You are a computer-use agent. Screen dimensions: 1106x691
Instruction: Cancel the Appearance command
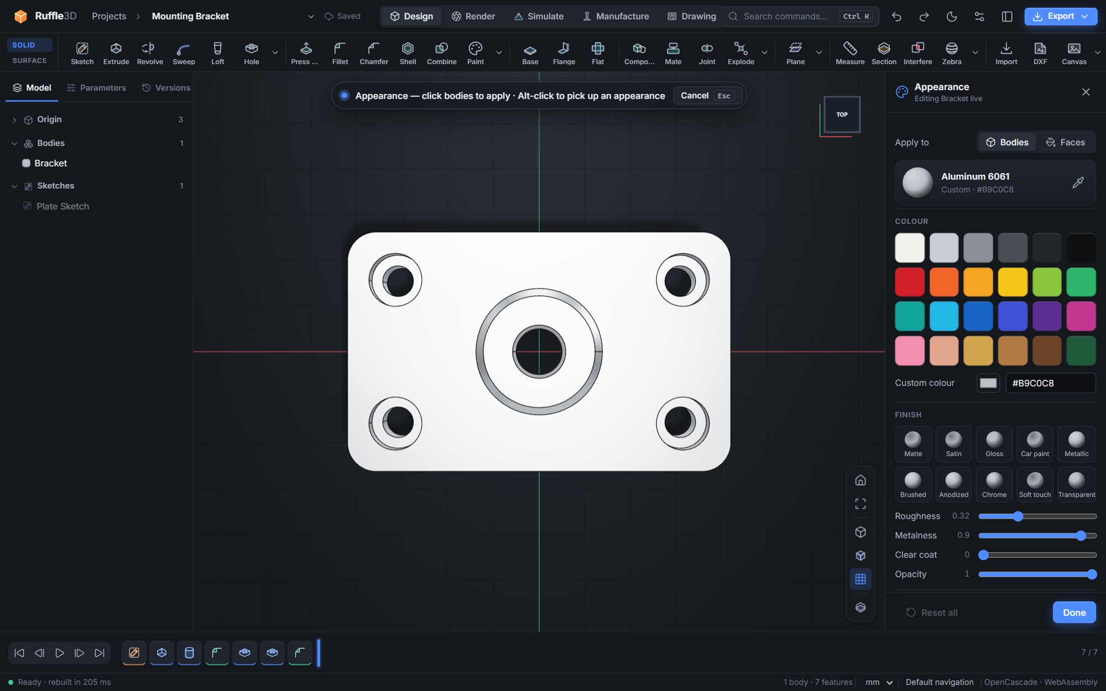[707, 96]
